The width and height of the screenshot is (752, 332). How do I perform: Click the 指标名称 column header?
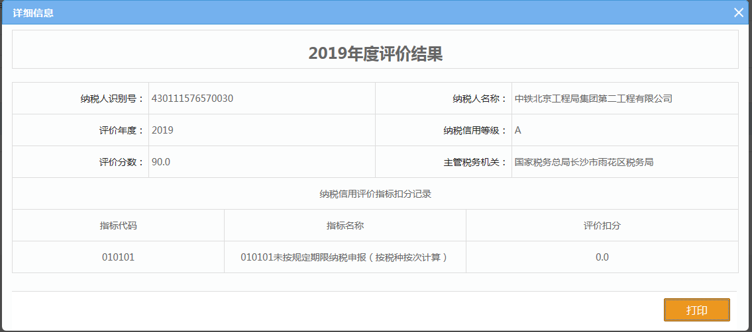point(345,226)
